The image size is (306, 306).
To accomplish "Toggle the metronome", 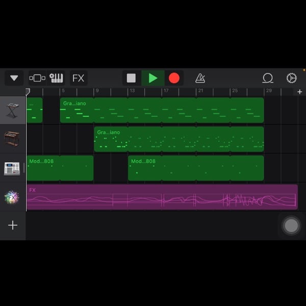I will (200, 78).
